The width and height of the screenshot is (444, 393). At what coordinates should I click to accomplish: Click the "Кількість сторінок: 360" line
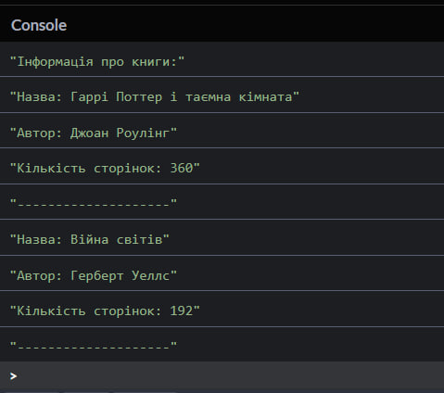222,168
